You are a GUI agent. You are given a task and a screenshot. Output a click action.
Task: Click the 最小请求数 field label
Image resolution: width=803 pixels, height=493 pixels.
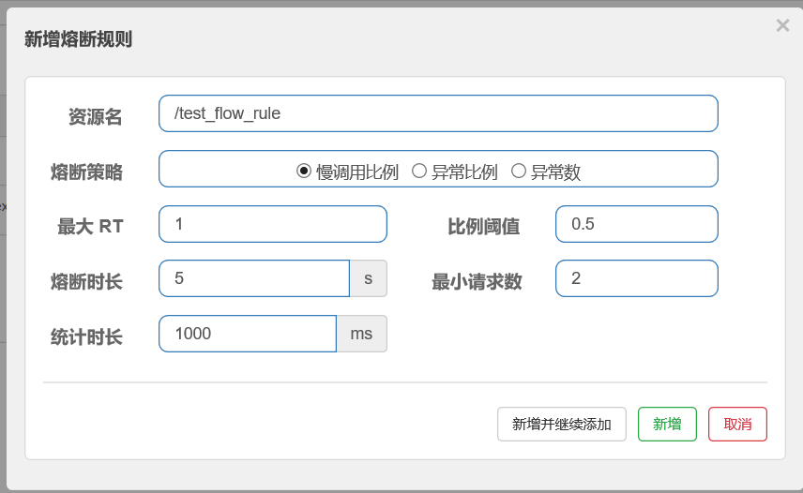pos(477,281)
